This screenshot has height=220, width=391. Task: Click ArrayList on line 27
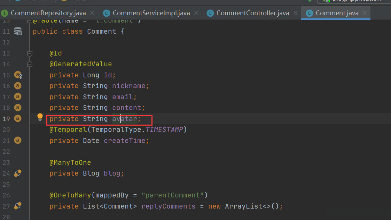click(243, 206)
